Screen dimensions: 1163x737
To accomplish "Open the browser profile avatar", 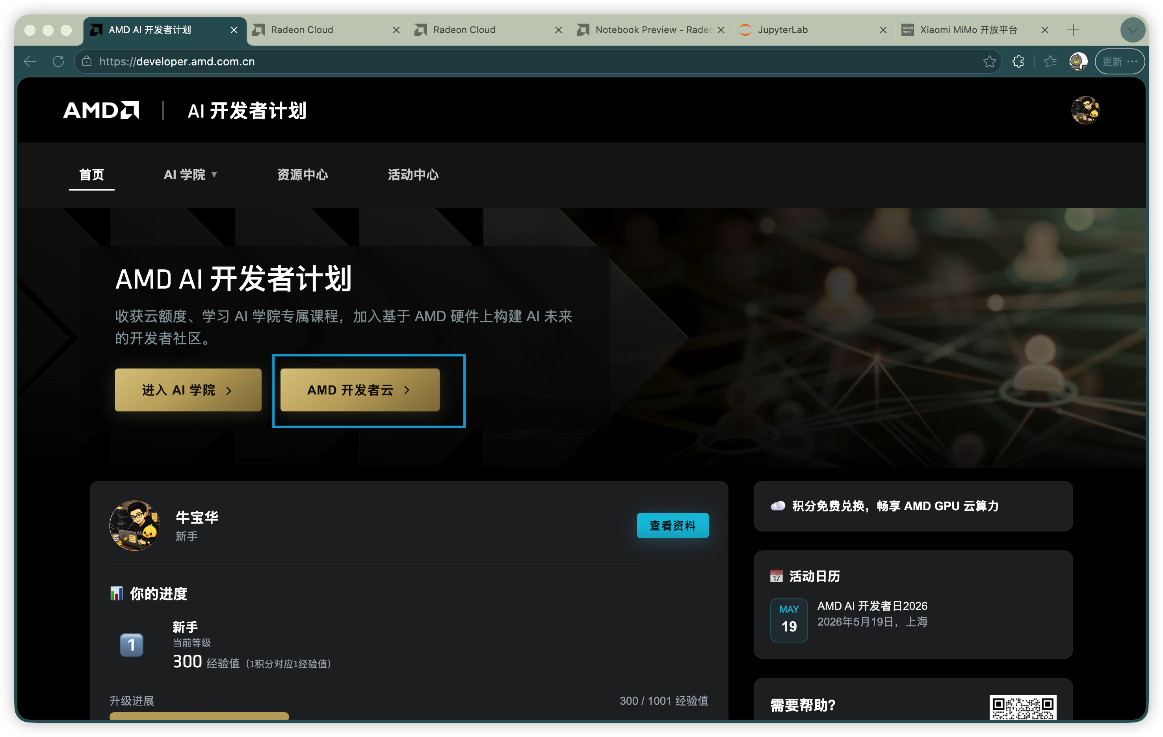I will coord(1078,61).
